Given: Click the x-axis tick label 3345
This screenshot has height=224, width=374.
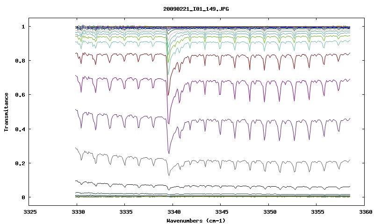Looking at the screenshot, I should [x=221, y=212].
